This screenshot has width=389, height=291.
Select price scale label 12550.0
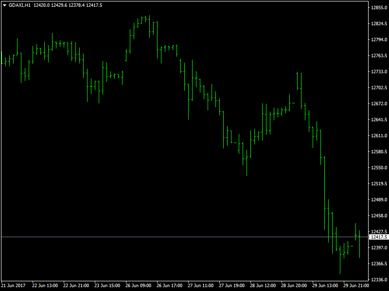379,168
